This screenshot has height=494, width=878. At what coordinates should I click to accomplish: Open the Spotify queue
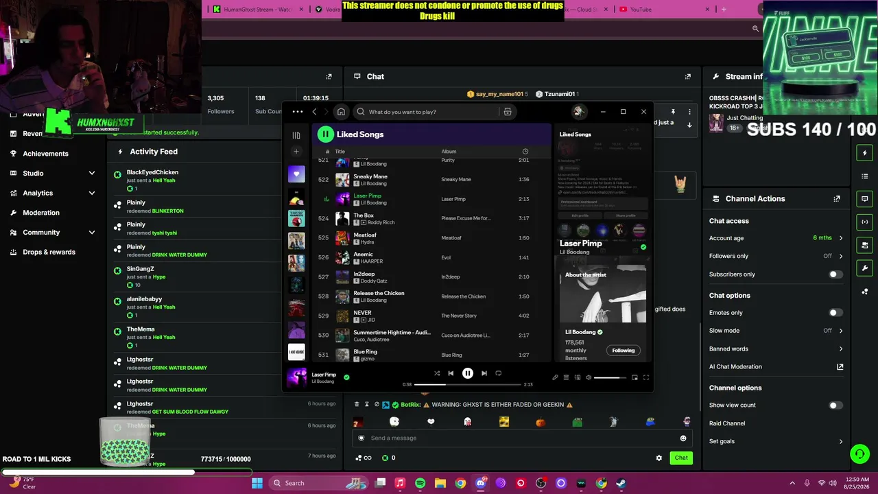click(566, 377)
